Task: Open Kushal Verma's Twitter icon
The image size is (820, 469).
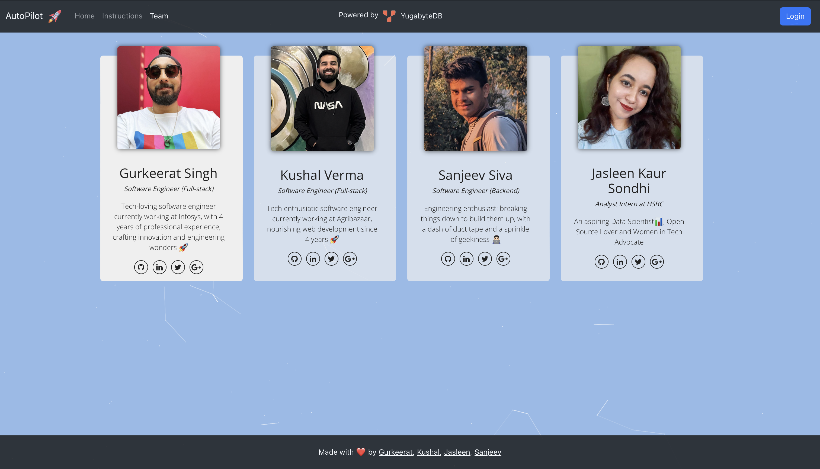Action: [x=331, y=259]
